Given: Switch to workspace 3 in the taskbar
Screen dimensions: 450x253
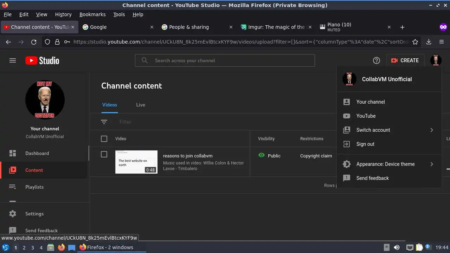Looking at the screenshot, I should (32, 247).
